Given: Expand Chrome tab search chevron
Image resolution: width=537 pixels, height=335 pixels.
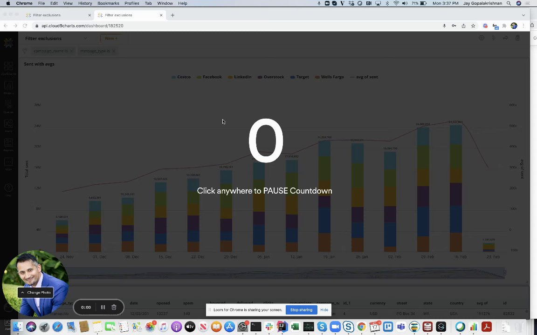Looking at the screenshot, I should pyautogui.click(x=523, y=15).
